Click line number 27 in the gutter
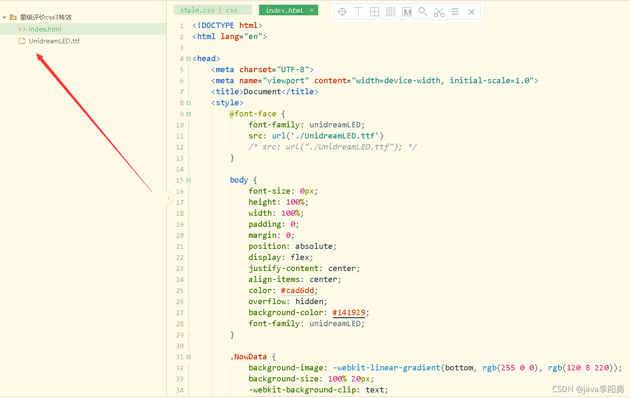The image size is (630, 398). click(180, 313)
